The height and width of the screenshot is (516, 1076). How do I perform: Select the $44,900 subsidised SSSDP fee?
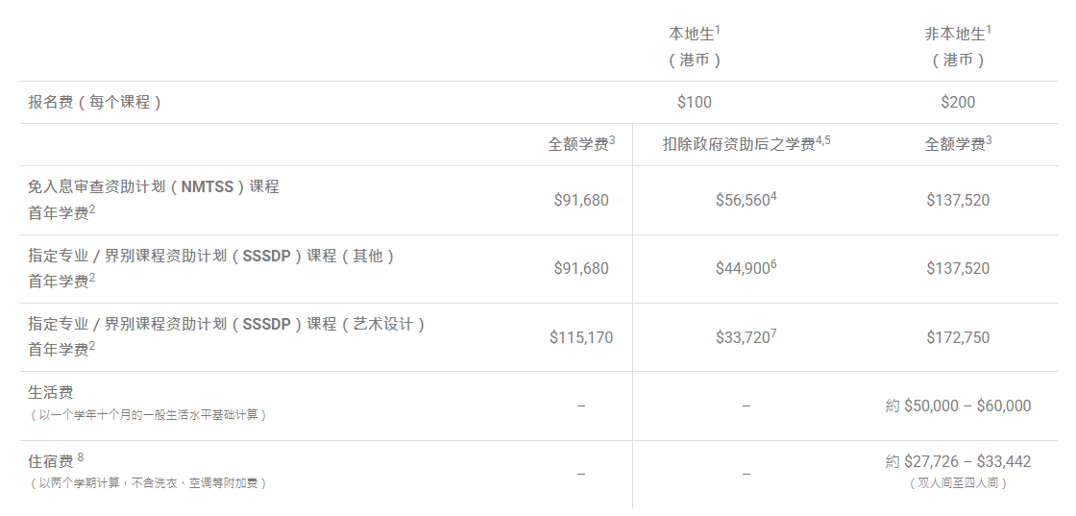click(x=743, y=268)
